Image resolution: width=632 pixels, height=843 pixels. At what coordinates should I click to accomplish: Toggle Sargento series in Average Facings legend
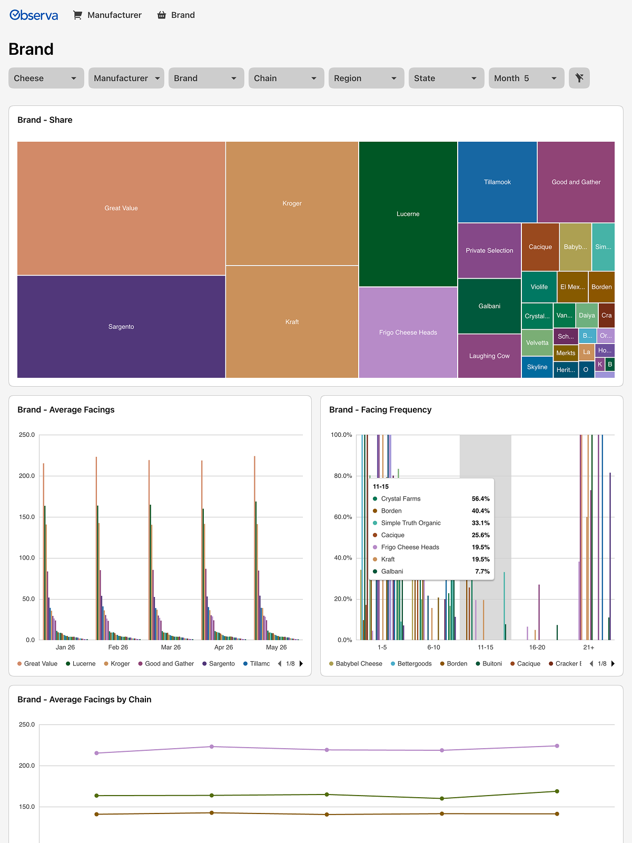[x=219, y=664]
